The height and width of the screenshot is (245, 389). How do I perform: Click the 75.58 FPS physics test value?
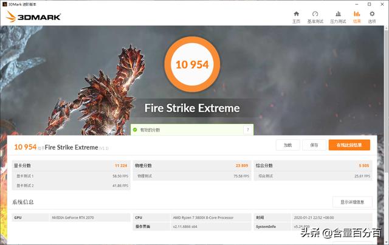tap(241, 176)
